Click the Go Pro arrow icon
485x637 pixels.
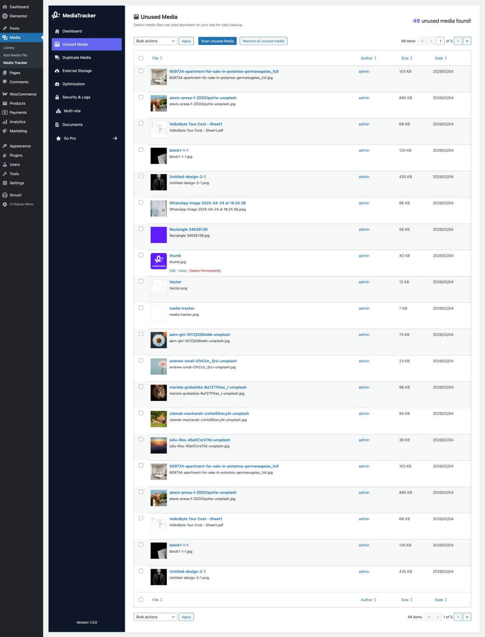click(x=115, y=138)
